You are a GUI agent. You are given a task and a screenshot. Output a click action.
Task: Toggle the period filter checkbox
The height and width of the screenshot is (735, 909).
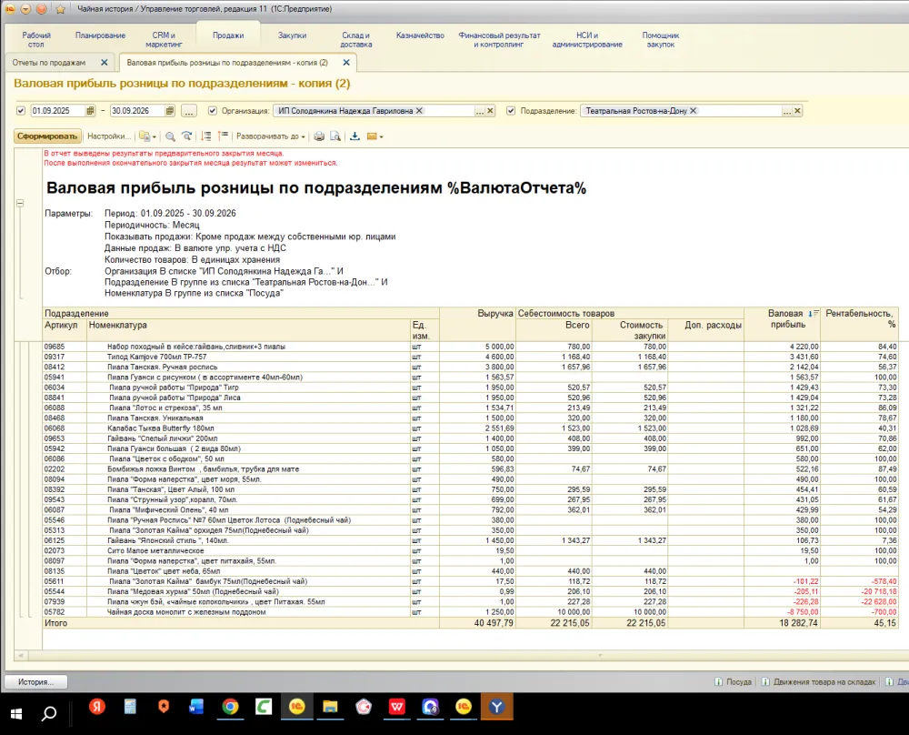[21, 111]
